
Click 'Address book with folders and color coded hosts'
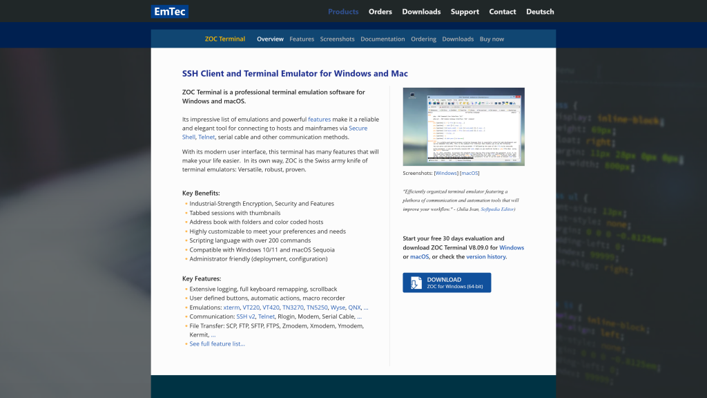[256, 222]
